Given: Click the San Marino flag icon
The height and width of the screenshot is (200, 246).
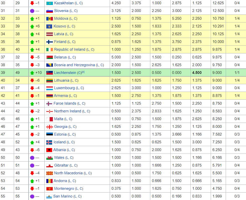Looking at the screenshot, I should (x=49, y=197).
